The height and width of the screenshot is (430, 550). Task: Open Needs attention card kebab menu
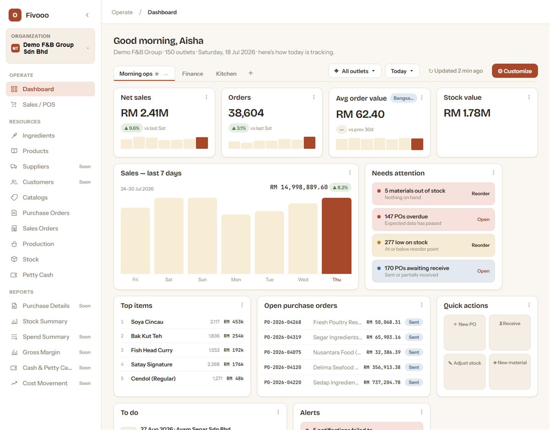493,173
